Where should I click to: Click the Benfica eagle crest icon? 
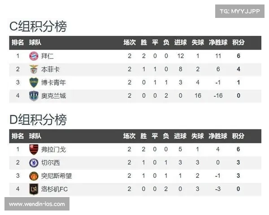tap(34, 69)
